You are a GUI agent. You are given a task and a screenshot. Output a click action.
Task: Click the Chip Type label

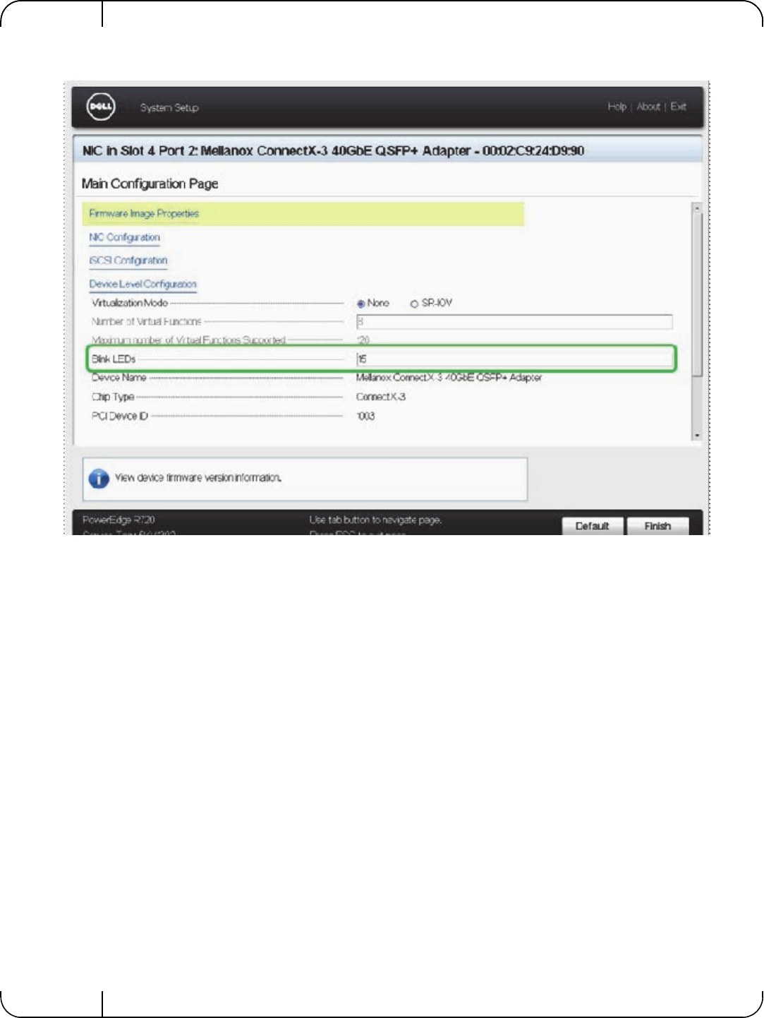pyautogui.click(x=113, y=397)
